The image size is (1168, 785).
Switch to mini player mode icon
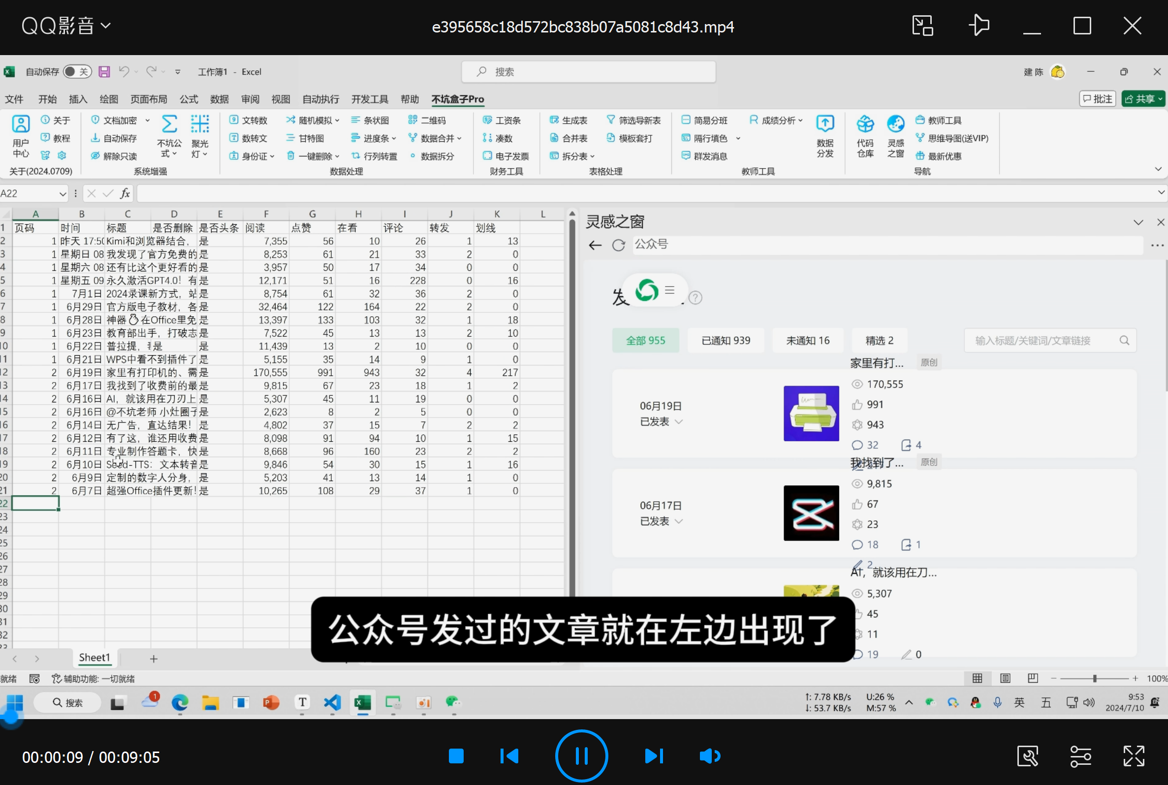point(922,26)
